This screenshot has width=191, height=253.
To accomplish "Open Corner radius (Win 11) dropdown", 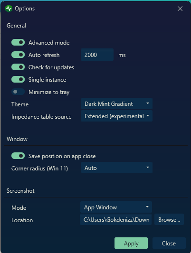I will tap(116, 168).
